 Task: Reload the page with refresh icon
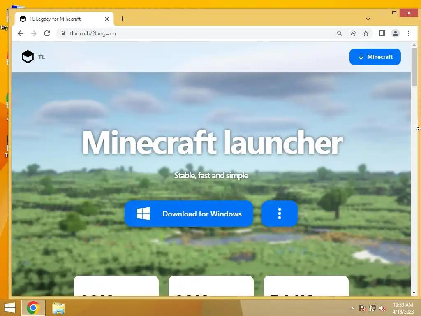tap(47, 33)
